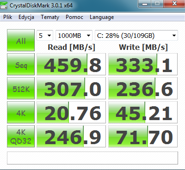Expand the 1000MB test size dropdown

74,36
